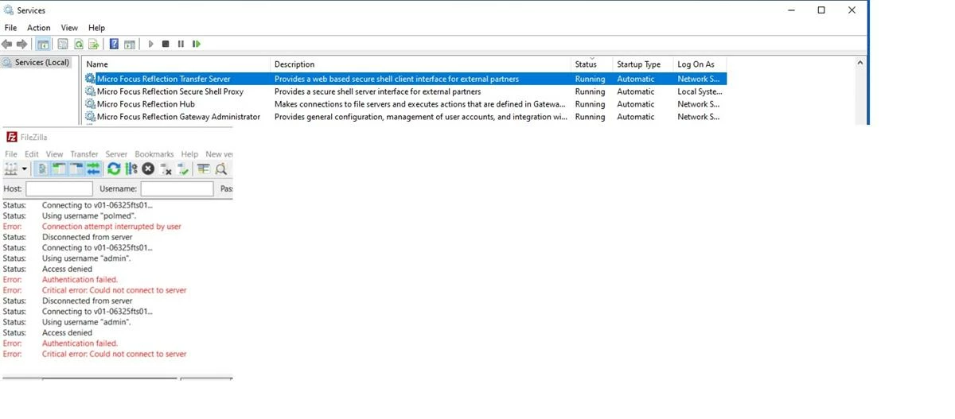Click gear icon of Reflection Hub service row
The width and height of the screenshot is (955, 419).
pos(90,104)
